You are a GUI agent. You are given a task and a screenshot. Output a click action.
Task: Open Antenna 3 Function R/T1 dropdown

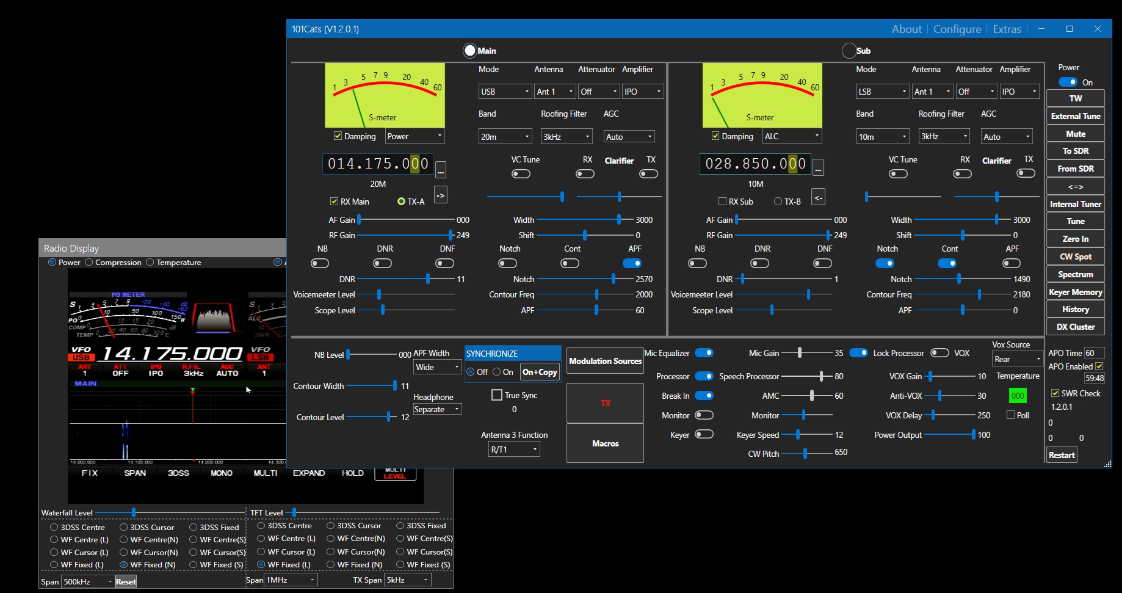(515, 449)
